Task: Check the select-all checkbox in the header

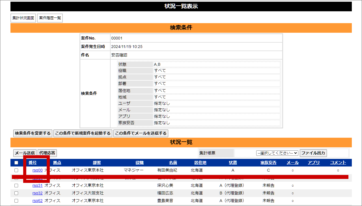Action: tap(16, 162)
